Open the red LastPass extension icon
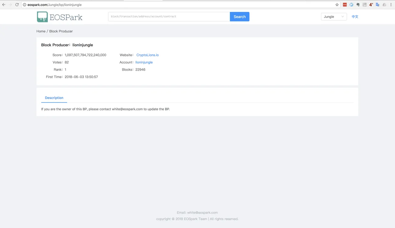Viewport: 395px width, 228px height. click(x=345, y=5)
